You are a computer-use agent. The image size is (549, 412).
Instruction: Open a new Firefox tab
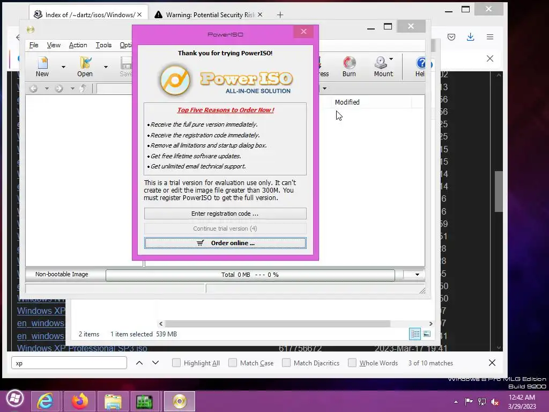[280, 14]
